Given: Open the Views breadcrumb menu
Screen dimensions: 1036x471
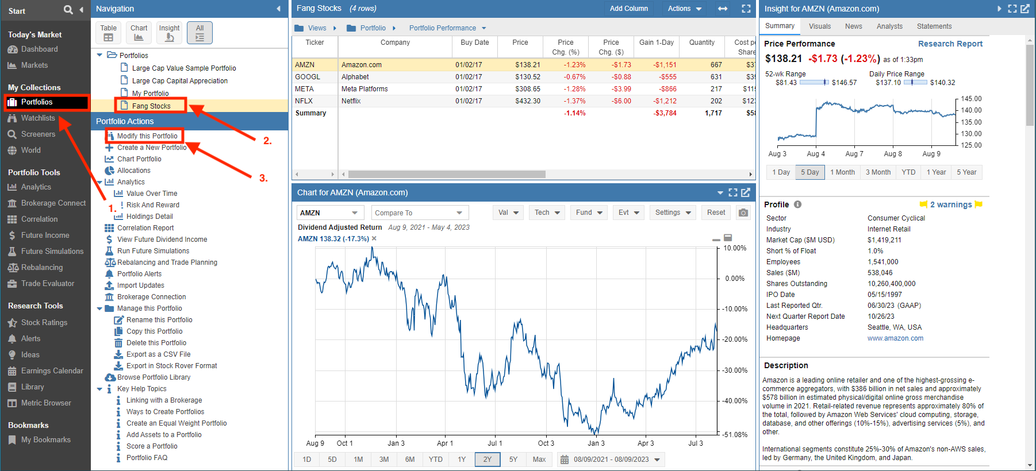Looking at the screenshot, I should [x=316, y=28].
